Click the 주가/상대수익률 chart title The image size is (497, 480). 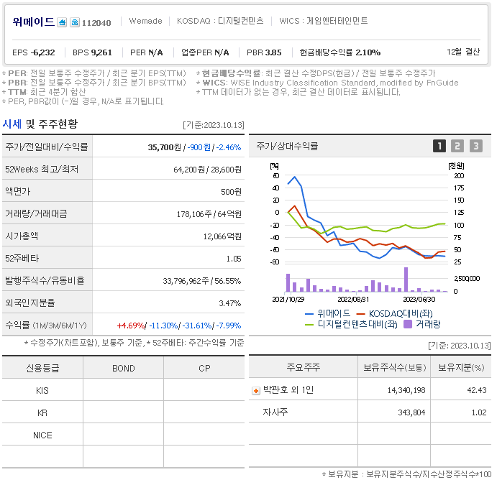click(287, 147)
